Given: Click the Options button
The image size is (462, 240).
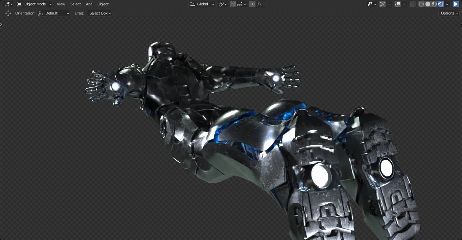Looking at the screenshot, I should [x=448, y=13].
